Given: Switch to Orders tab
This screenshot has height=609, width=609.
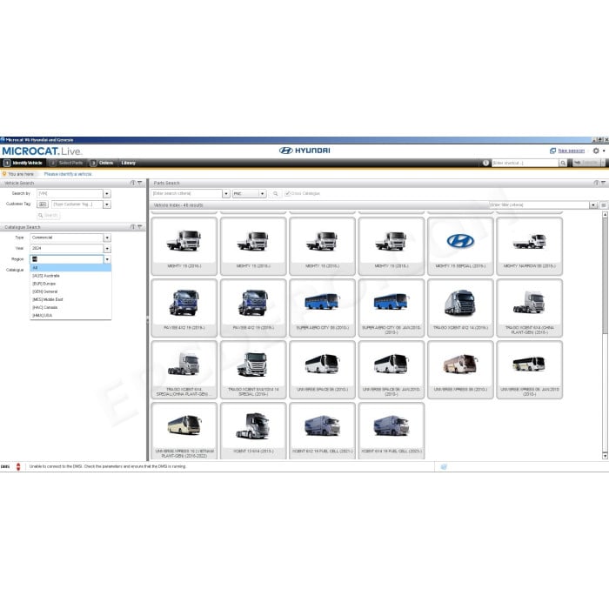Looking at the screenshot, I should [102, 164].
